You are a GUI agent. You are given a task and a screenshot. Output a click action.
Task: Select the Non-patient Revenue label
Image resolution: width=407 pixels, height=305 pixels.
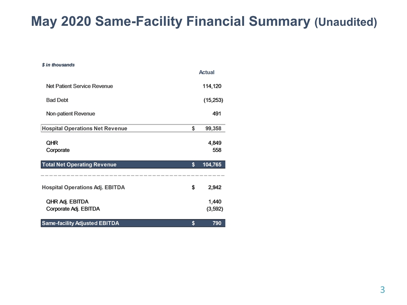[x=70, y=114]
